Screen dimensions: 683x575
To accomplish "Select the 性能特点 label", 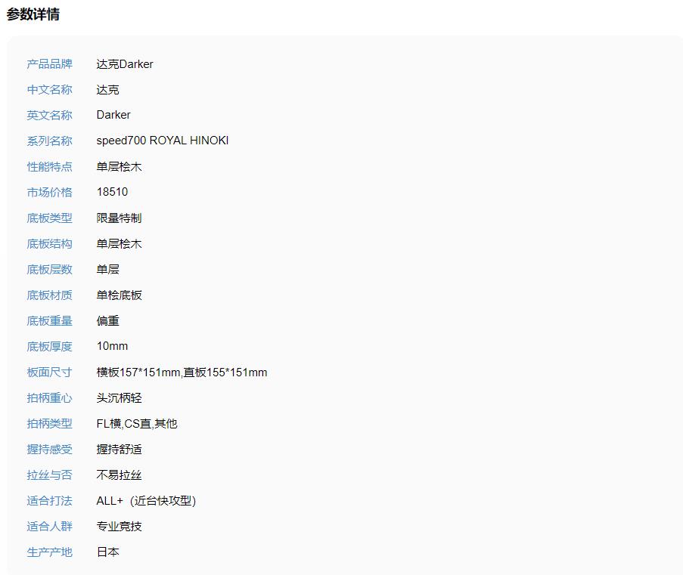I will pyautogui.click(x=50, y=167).
